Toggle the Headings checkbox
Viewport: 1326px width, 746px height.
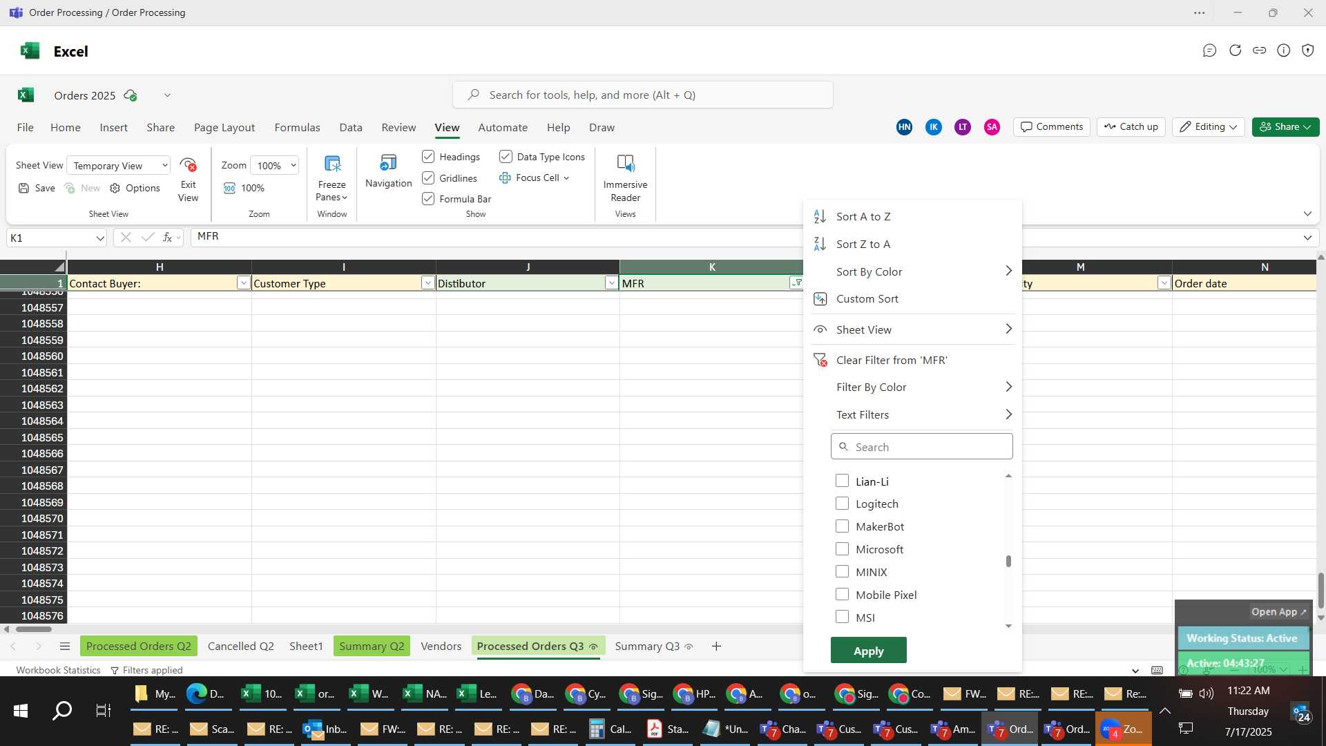point(428,157)
